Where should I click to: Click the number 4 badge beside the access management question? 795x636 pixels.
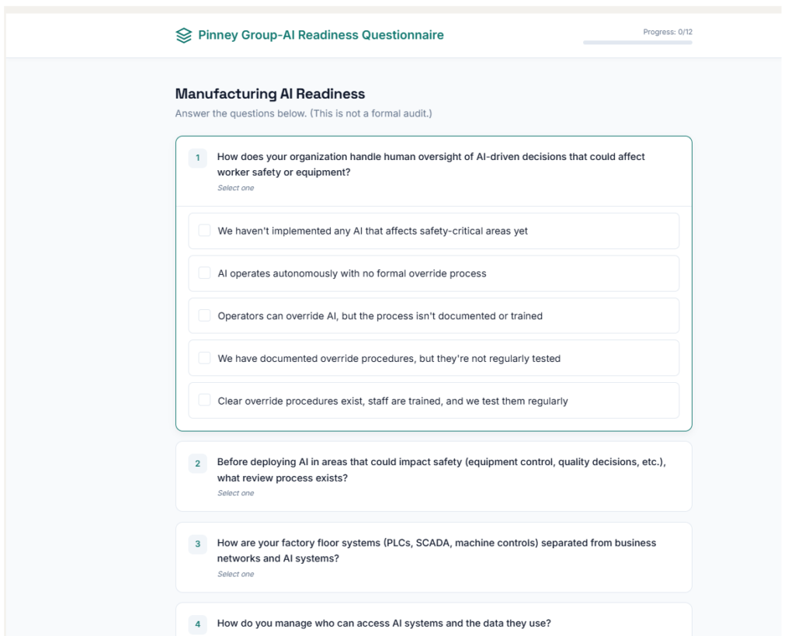click(x=197, y=624)
